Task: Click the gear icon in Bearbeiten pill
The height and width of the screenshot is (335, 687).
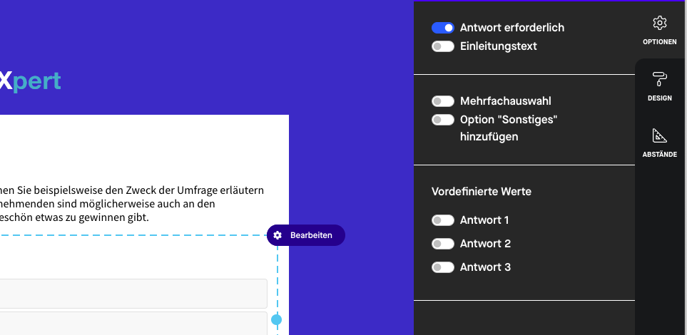Action: (278, 235)
